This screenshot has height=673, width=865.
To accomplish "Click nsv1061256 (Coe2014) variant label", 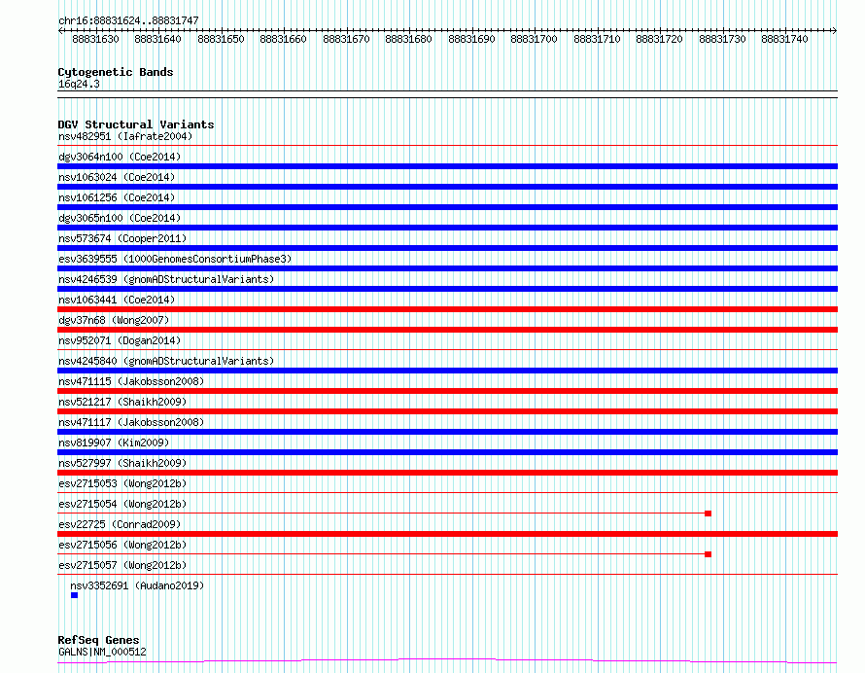I will tap(117, 197).
